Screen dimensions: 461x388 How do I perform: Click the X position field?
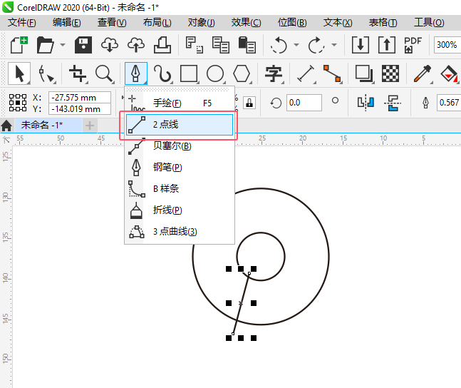click(x=80, y=98)
